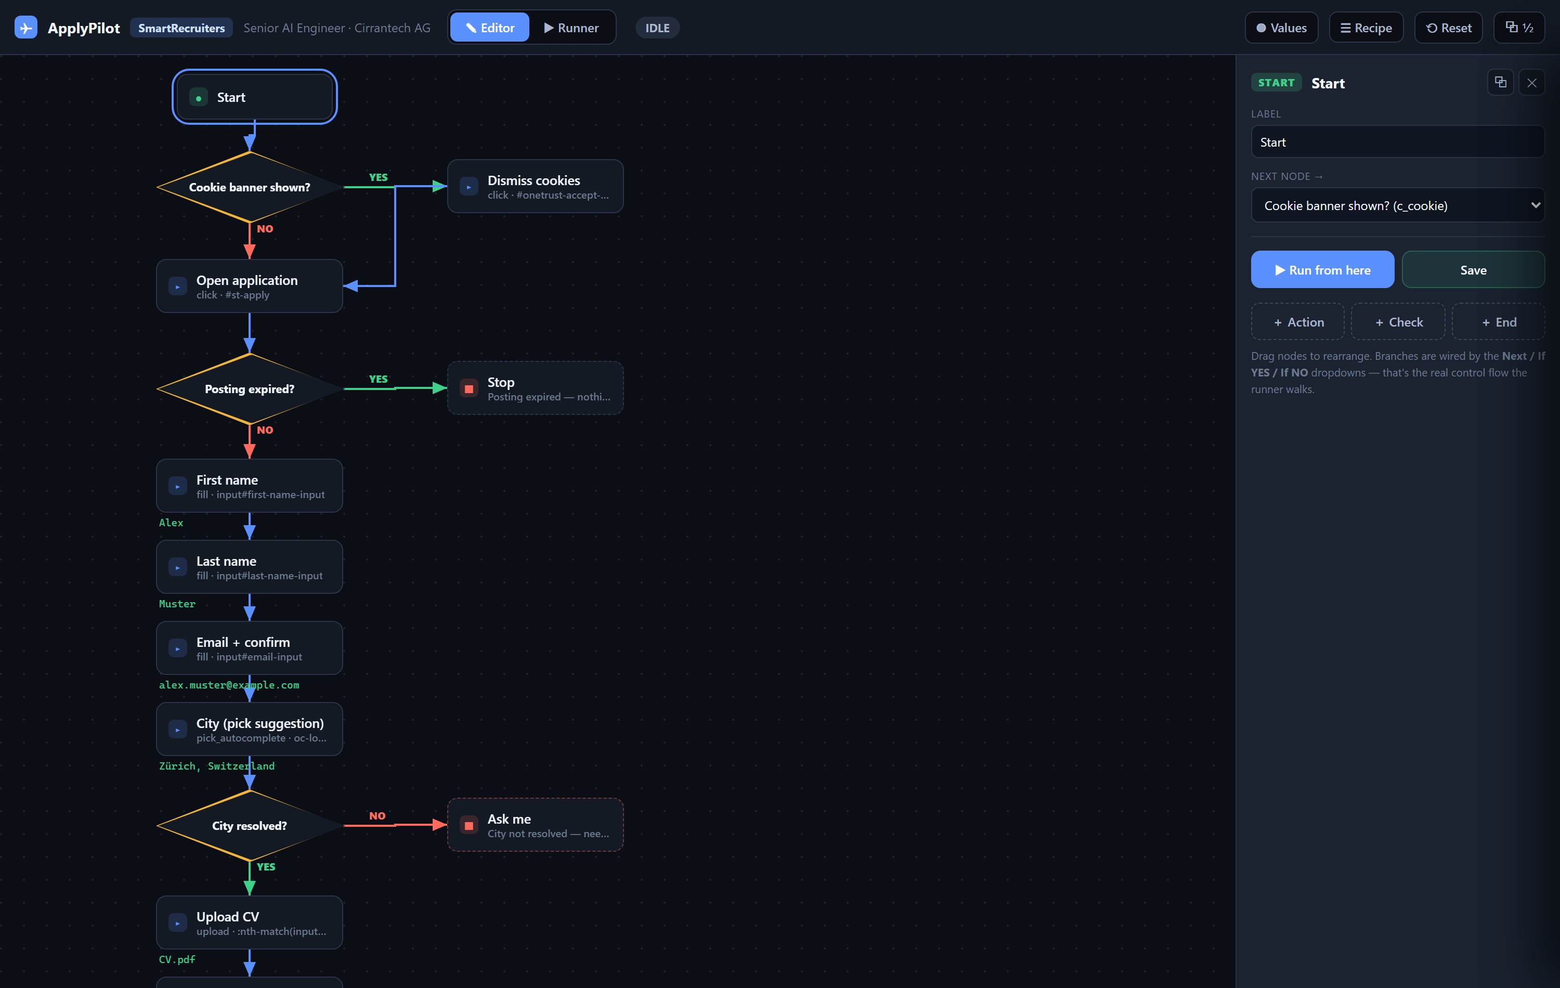
Task: Click the SmartRecruiters platform badge
Action: pyautogui.click(x=181, y=28)
